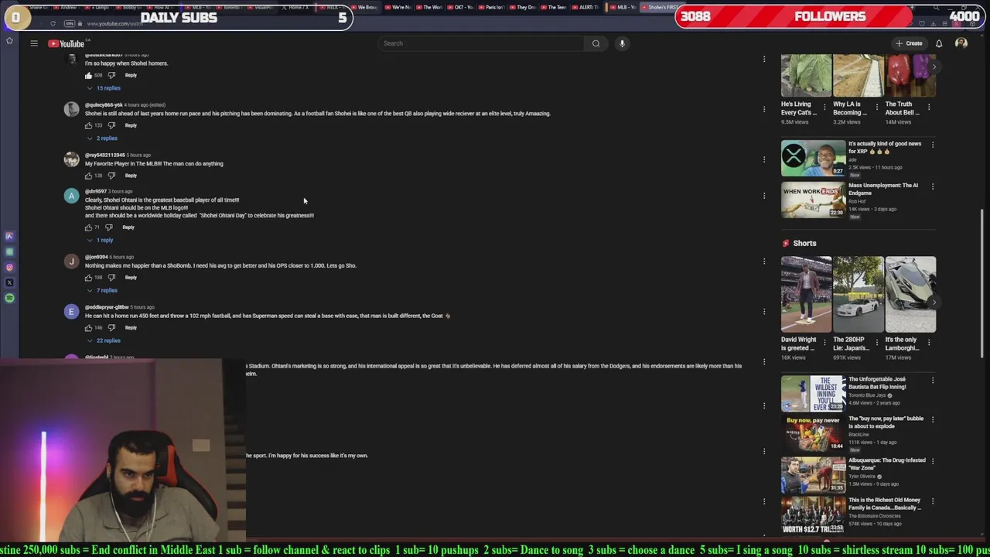Focus the YouTube search field
Viewport: 990px width, 557px height.
[x=481, y=43]
